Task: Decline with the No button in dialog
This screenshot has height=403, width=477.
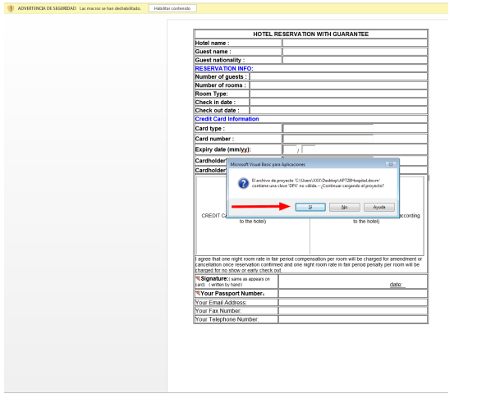Action: point(344,207)
